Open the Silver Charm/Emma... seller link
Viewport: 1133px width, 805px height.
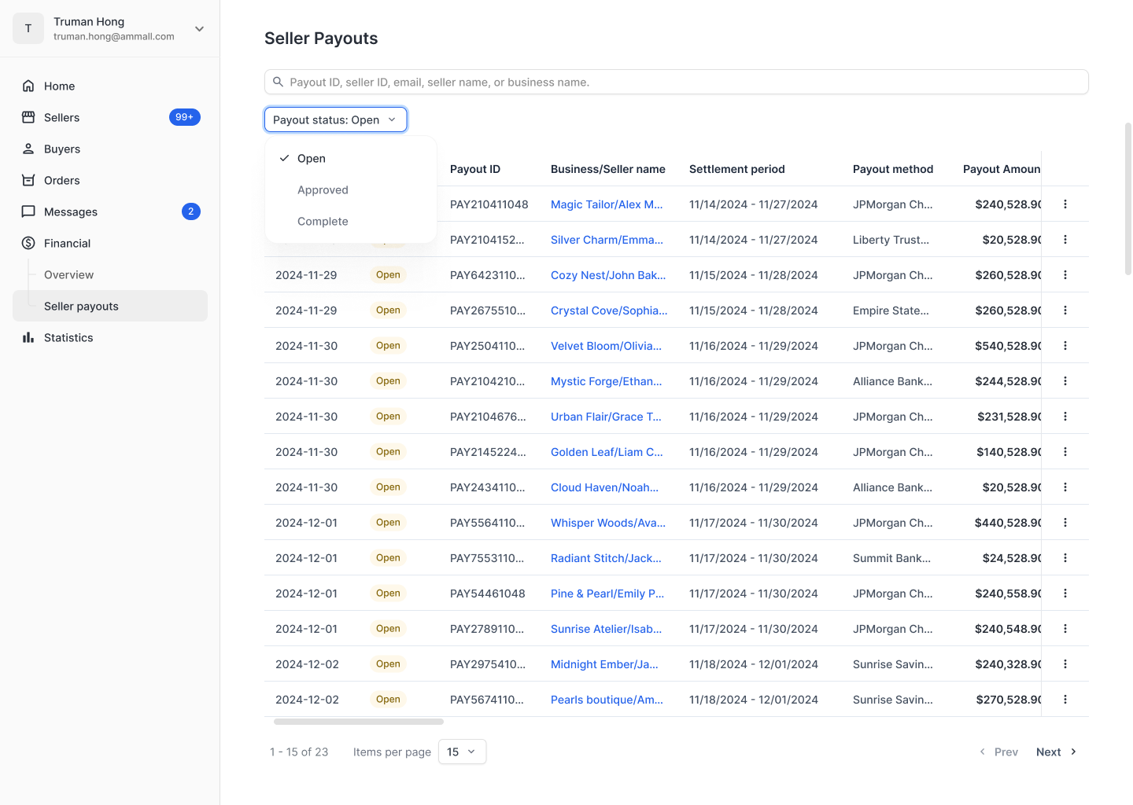click(x=607, y=240)
